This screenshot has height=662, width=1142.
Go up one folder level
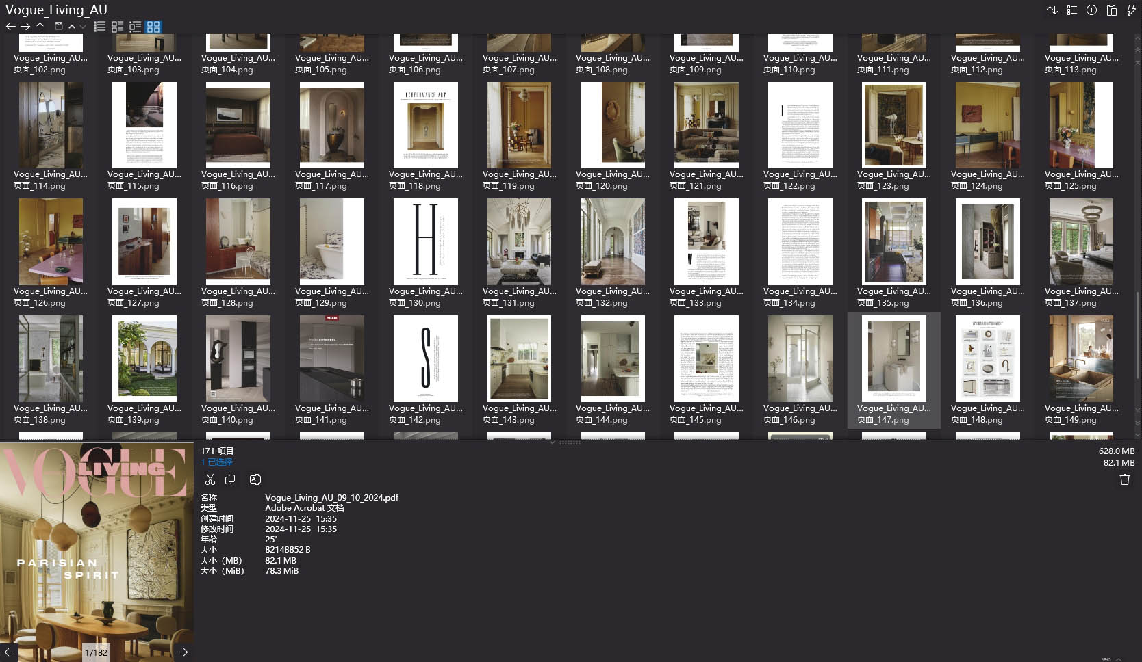point(40,27)
